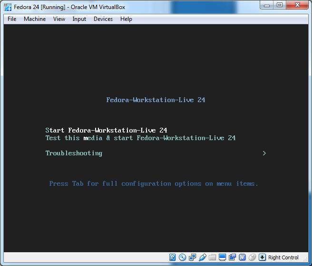Click the optical disc drive icon

click(182, 257)
